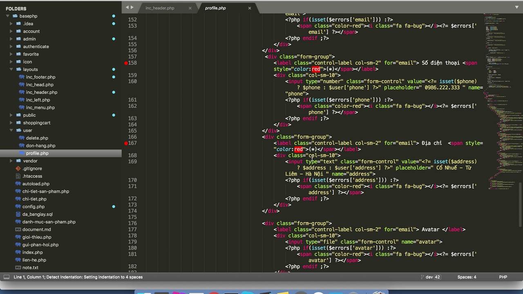This screenshot has height=294, width=523.
Task: Click the PHP icon next to delete.php
Action: click(22, 138)
